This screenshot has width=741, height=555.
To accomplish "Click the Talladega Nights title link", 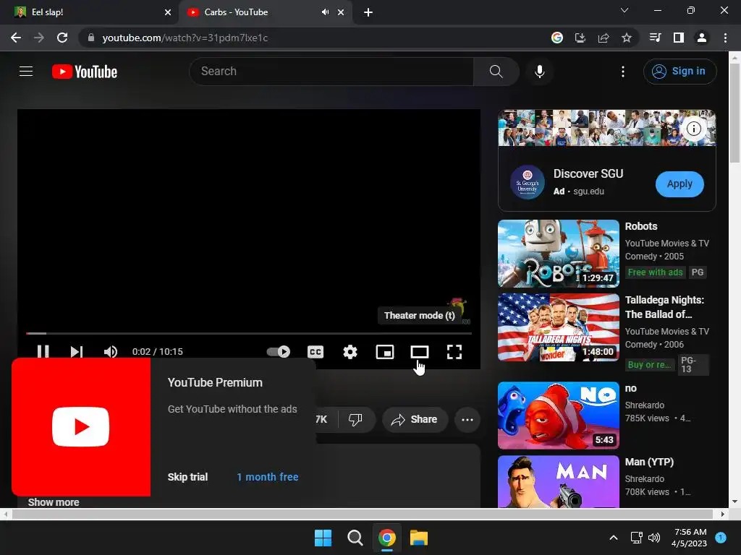I will (664, 306).
